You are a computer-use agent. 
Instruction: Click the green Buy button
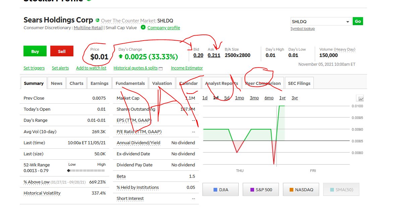point(35,51)
